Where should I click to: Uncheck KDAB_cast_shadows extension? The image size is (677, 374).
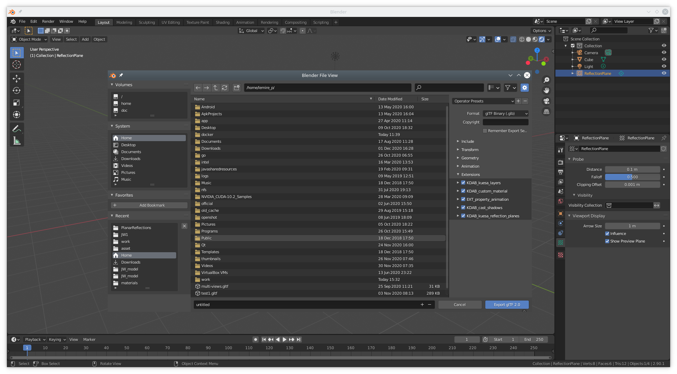[x=463, y=208]
